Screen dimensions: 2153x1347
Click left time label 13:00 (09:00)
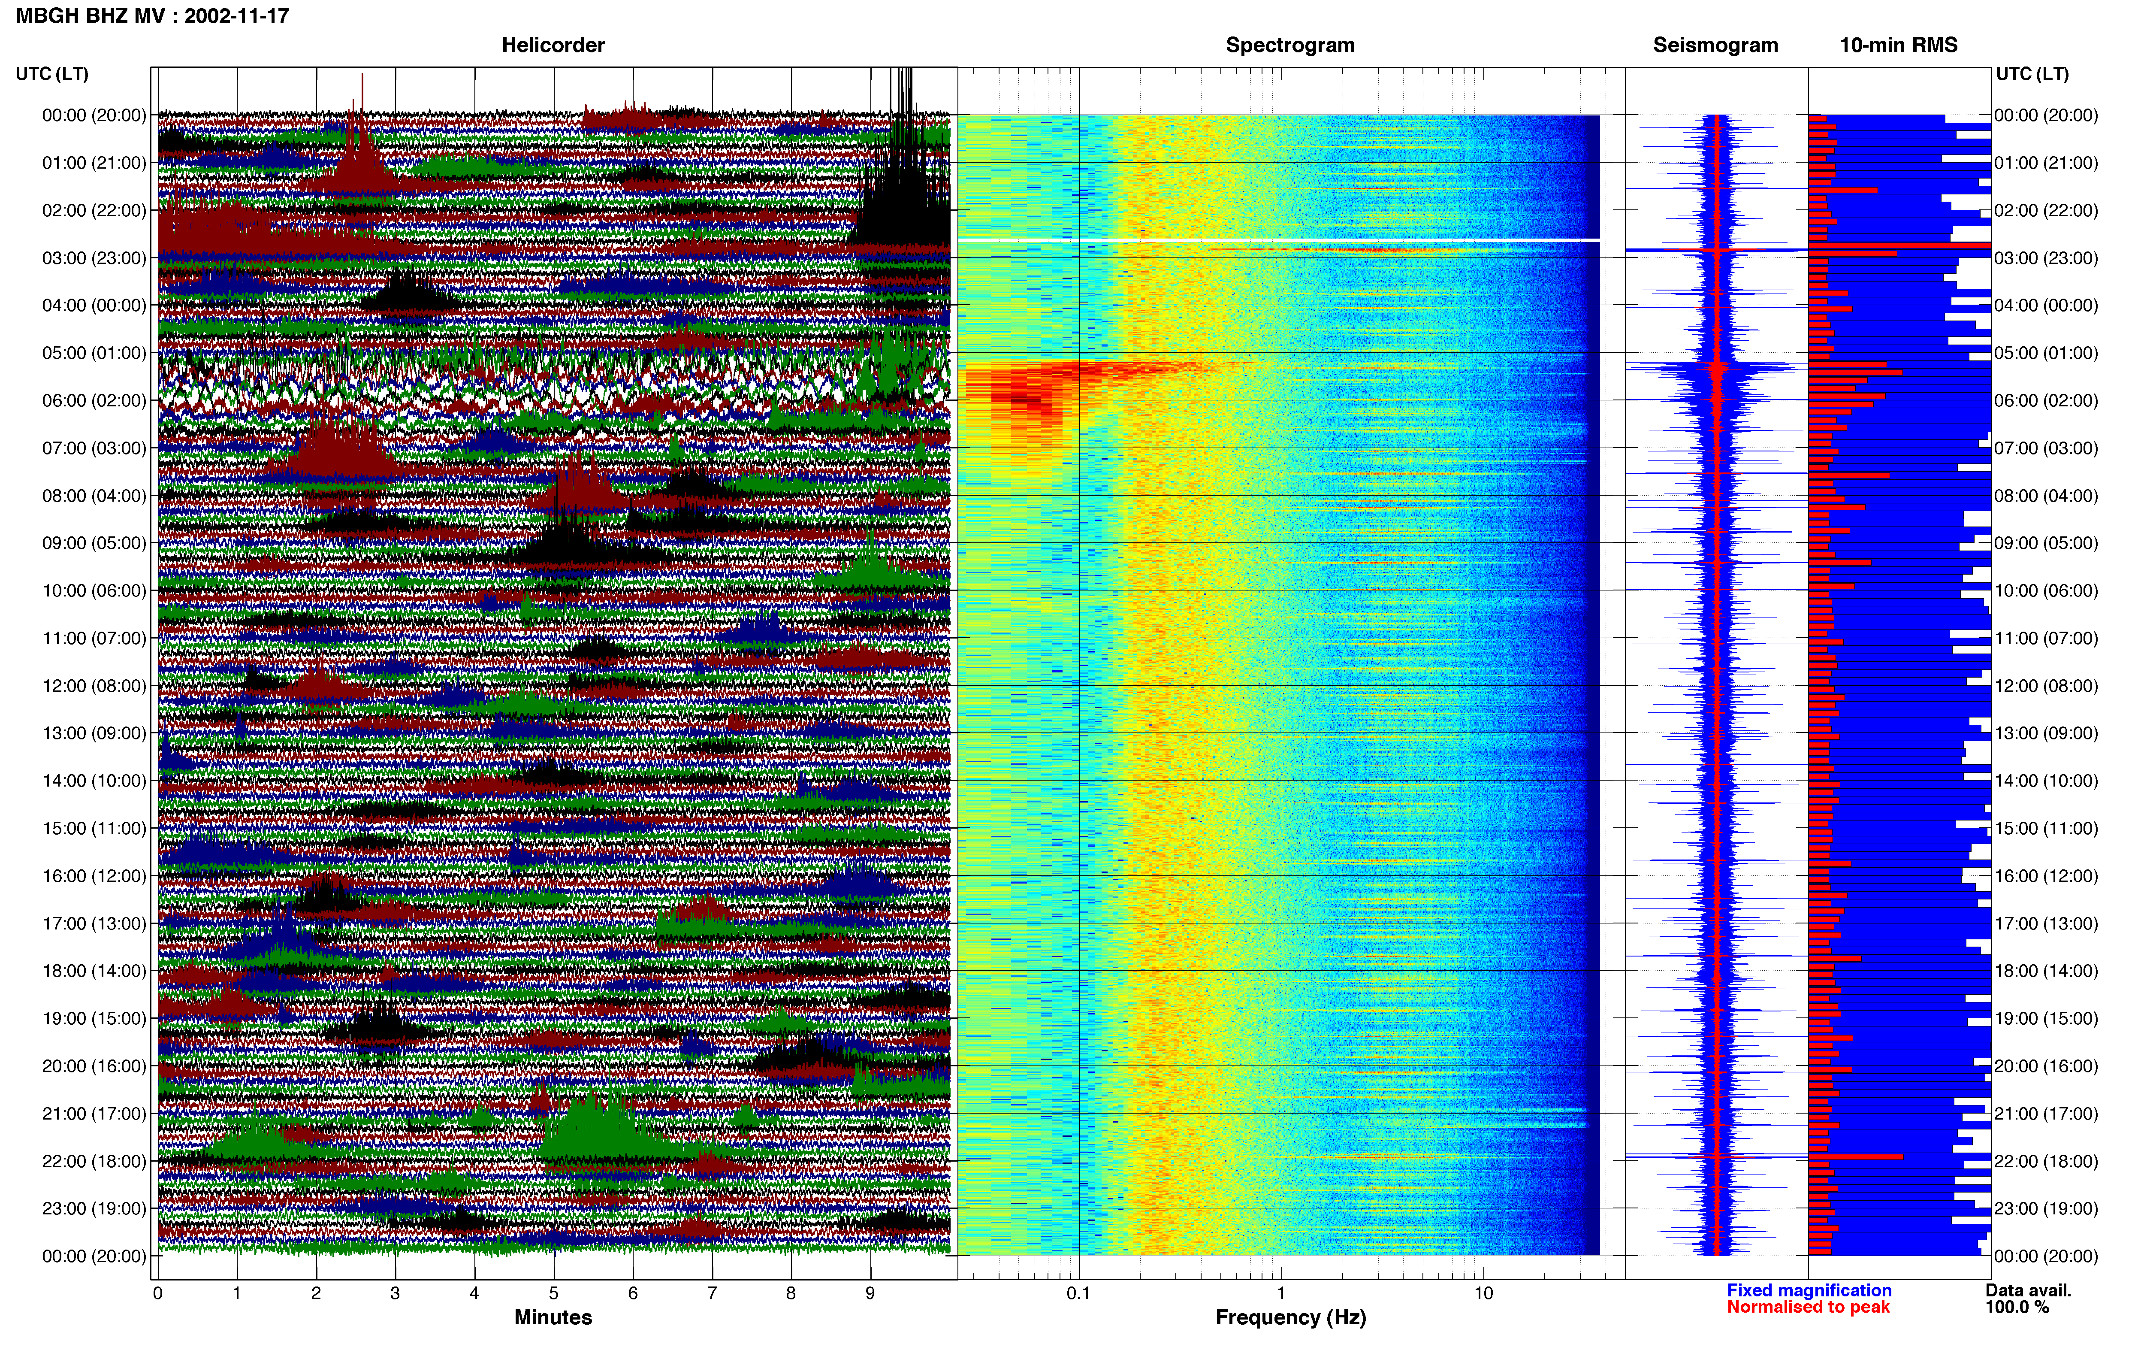[94, 733]
